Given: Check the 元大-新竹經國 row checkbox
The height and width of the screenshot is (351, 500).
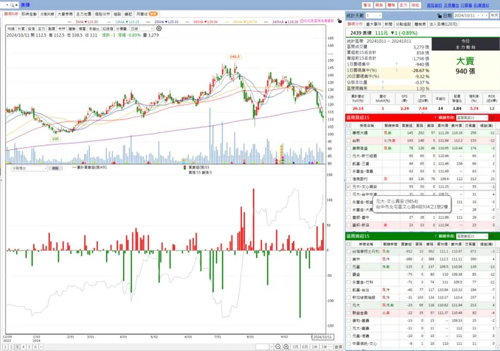Looking at the screenshot, I should (349, 156).
